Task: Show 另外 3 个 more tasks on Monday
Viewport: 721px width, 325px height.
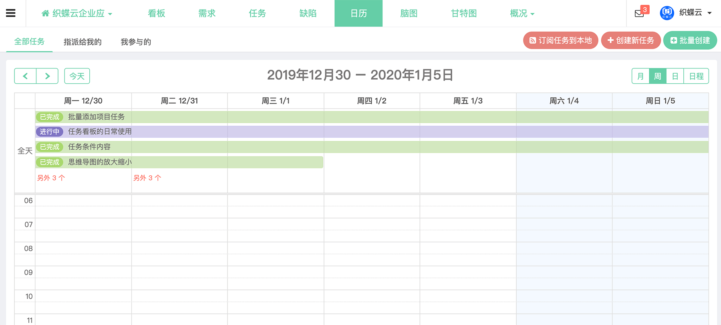Action: point(51,178)
